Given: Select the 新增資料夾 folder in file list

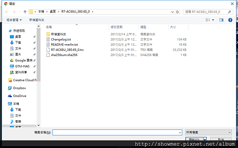Looking at the screenshot, I should [x=58, y=34].
